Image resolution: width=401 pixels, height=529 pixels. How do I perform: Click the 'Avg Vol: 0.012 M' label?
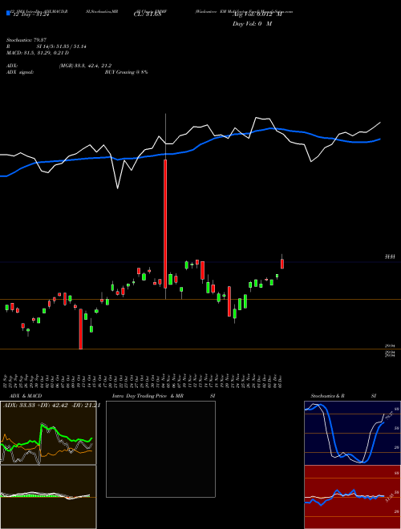point(257,15)
